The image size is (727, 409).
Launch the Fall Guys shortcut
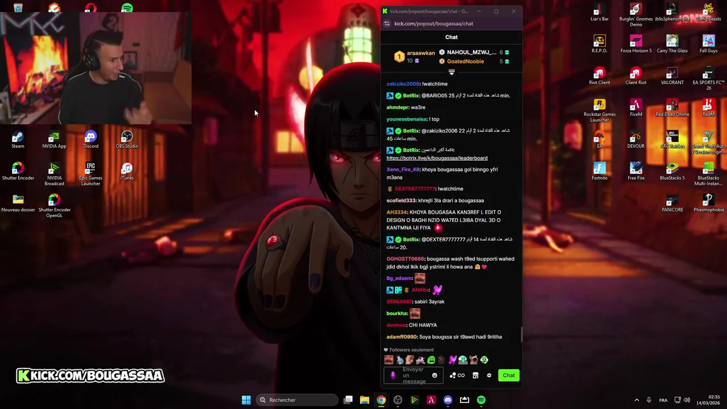708,44
